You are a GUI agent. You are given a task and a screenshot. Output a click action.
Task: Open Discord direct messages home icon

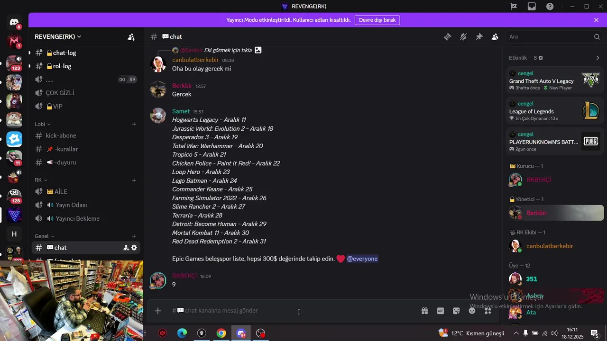14,22
